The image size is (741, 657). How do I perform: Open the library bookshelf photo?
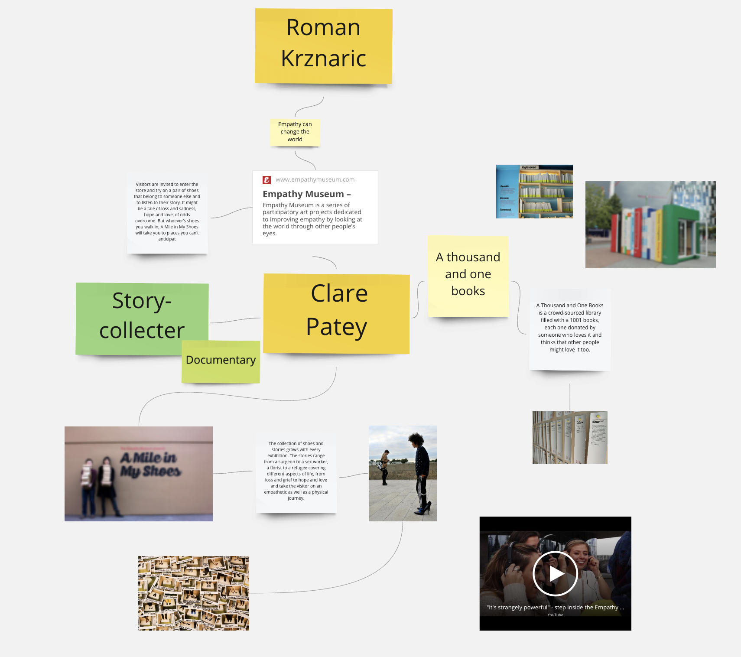click(x=534, y=191)
